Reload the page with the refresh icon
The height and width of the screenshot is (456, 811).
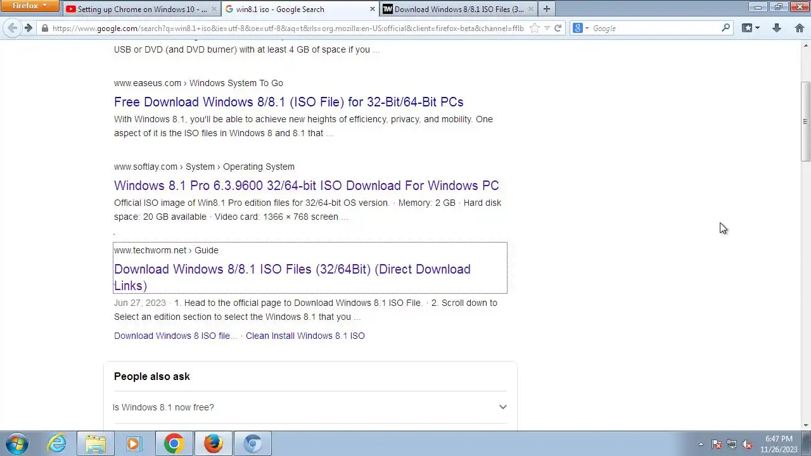pyautogui.click(x=558, y=28)
